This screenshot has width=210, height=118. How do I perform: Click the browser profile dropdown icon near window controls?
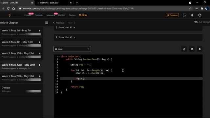coord(190,3)
